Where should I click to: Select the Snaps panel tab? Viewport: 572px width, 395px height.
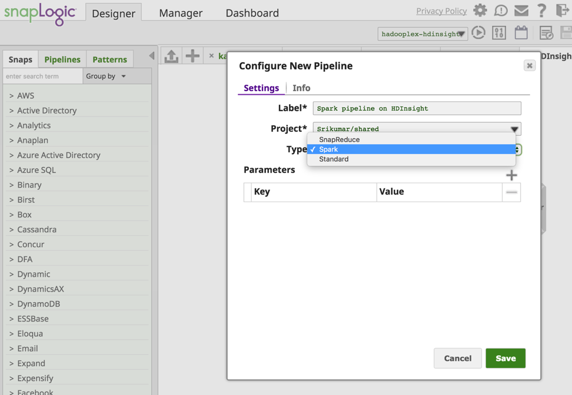pyautogui.click(x=21, y=59)
